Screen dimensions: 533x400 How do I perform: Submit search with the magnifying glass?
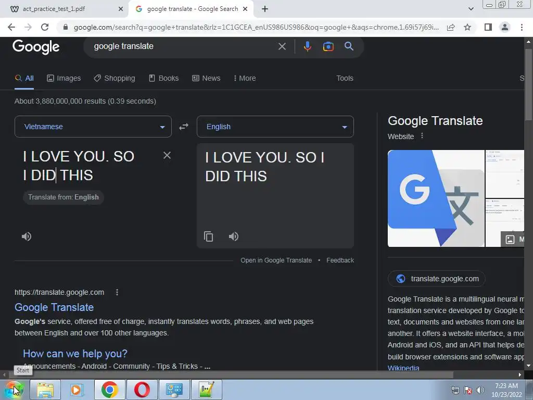pyautogui.click(x=349, y=46)
